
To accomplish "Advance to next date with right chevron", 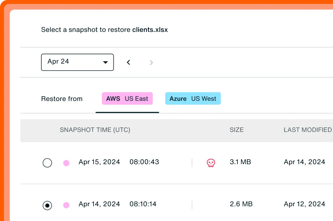I will pyautogui.click(x=151, y=62).
